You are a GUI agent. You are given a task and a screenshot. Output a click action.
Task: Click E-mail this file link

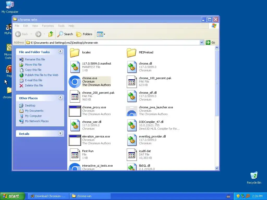click(34, 80)
